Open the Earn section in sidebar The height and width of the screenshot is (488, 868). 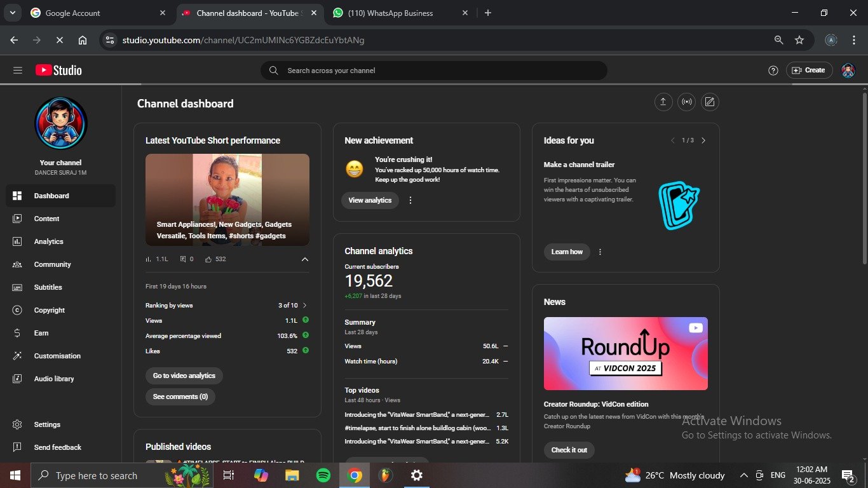pyautogui.click(x=60, y=333)
